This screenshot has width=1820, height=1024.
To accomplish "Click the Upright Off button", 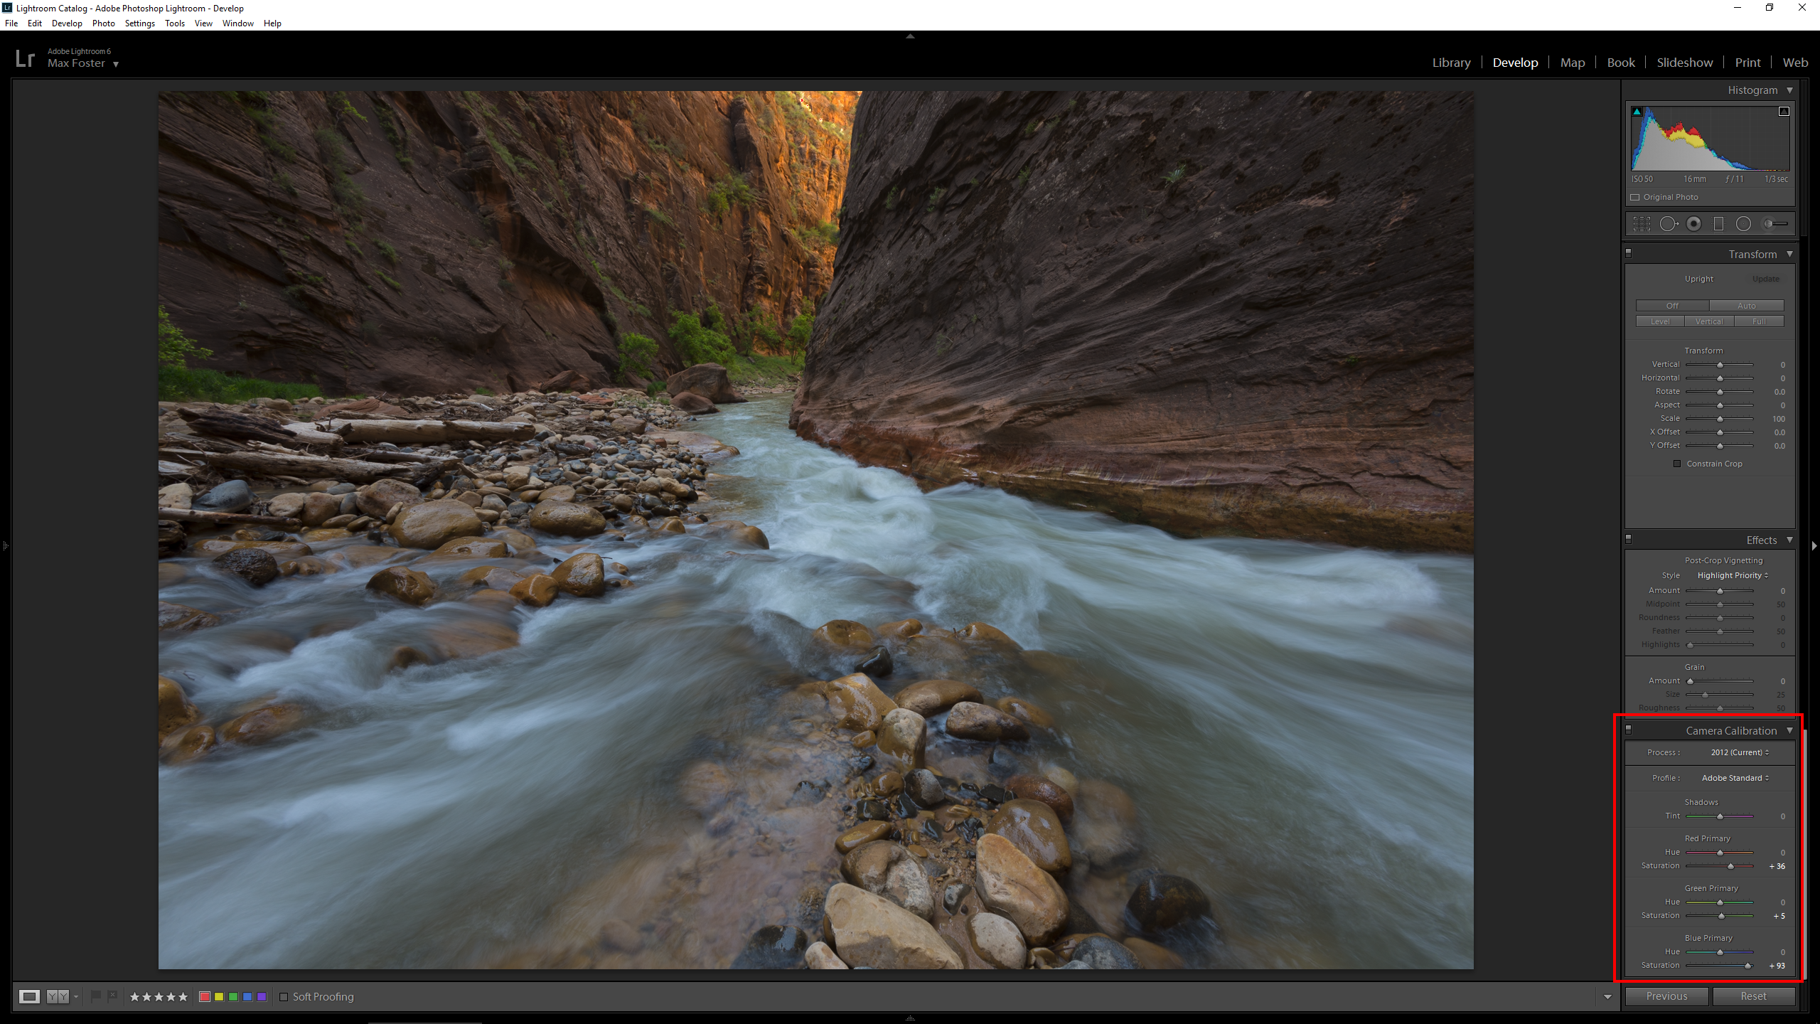I will click(1672, 306).
